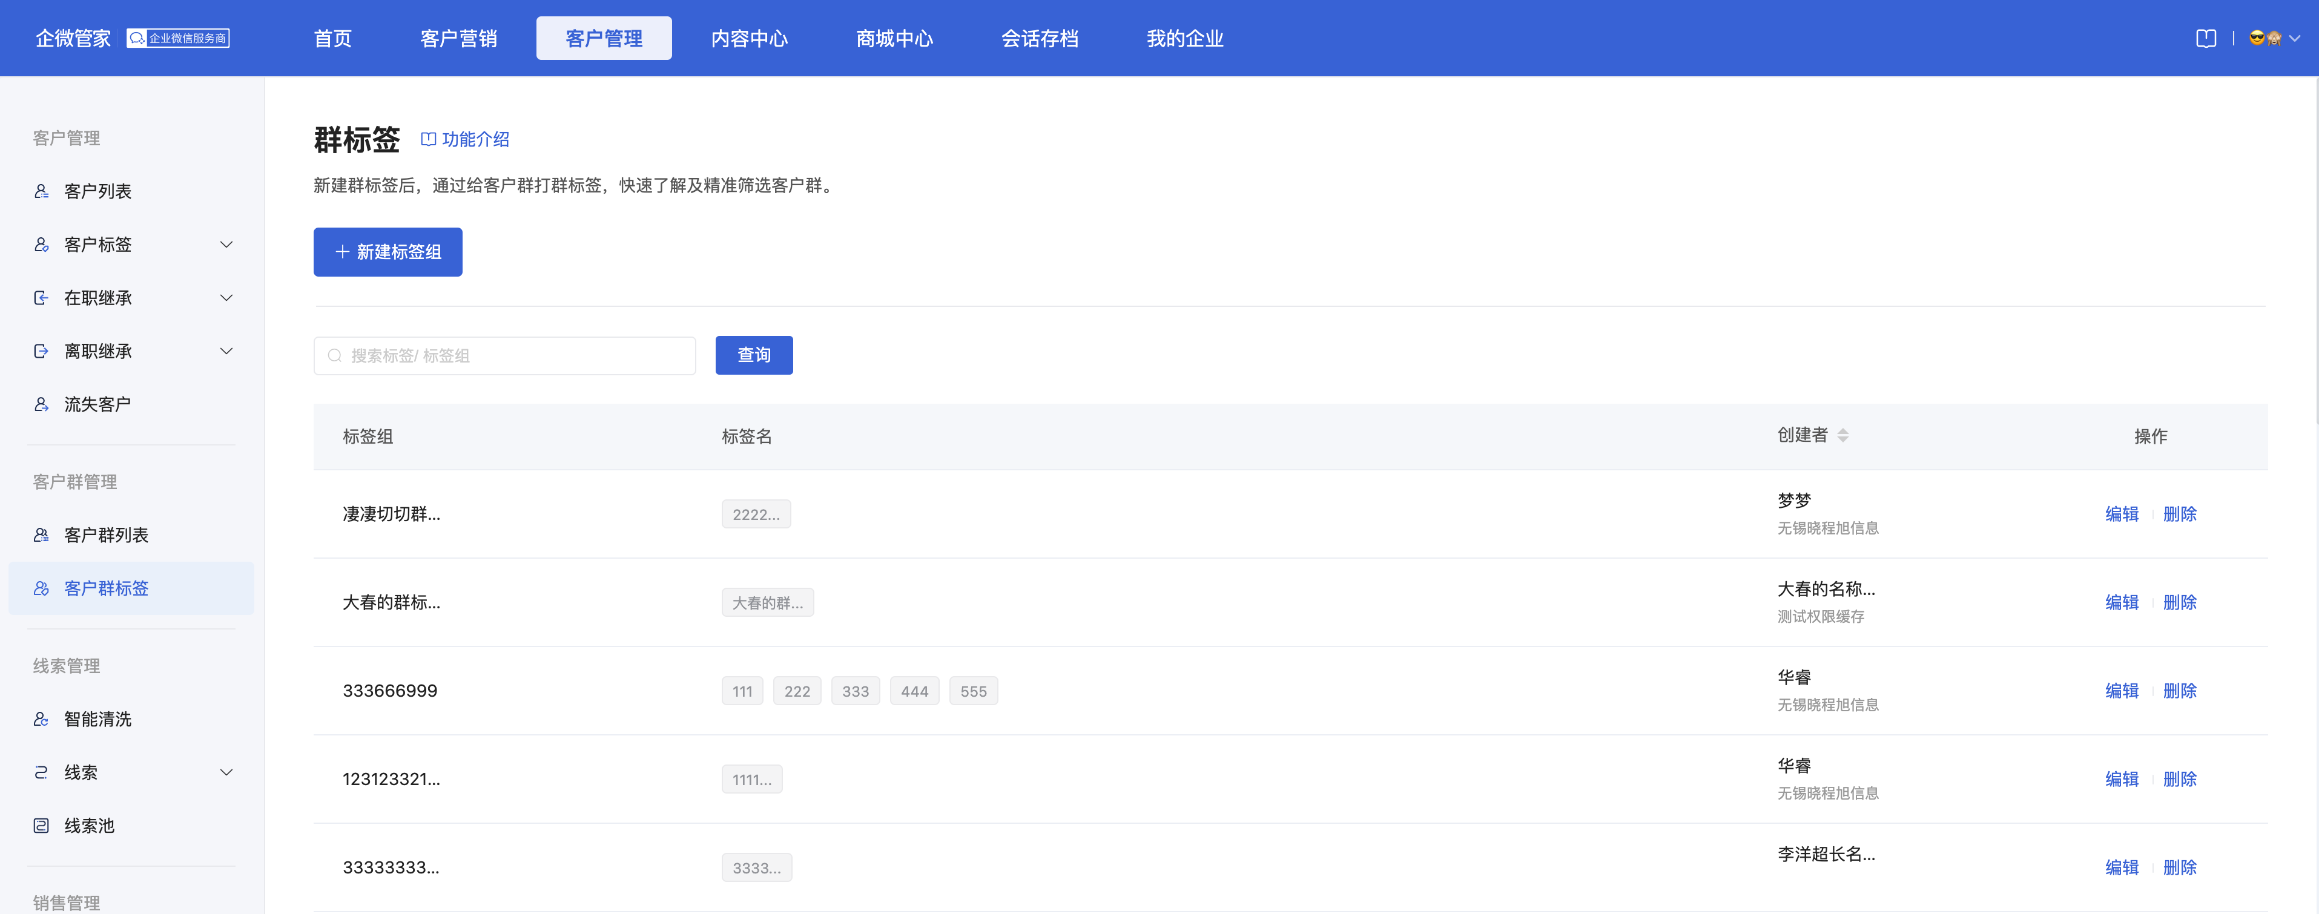Click the 企微管家 logo
This screenshot has width=2319, height=914.
pyautogui.click(x=73, y=38)
